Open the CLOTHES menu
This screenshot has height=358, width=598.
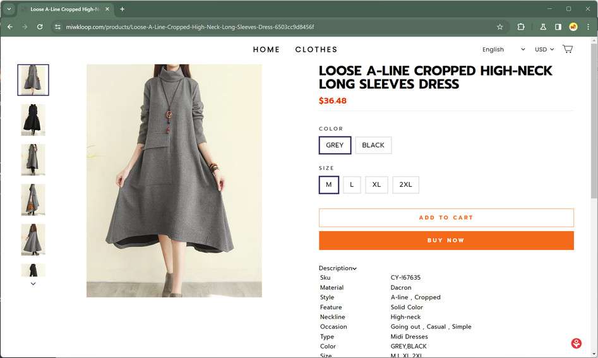[x=316, y=49]
